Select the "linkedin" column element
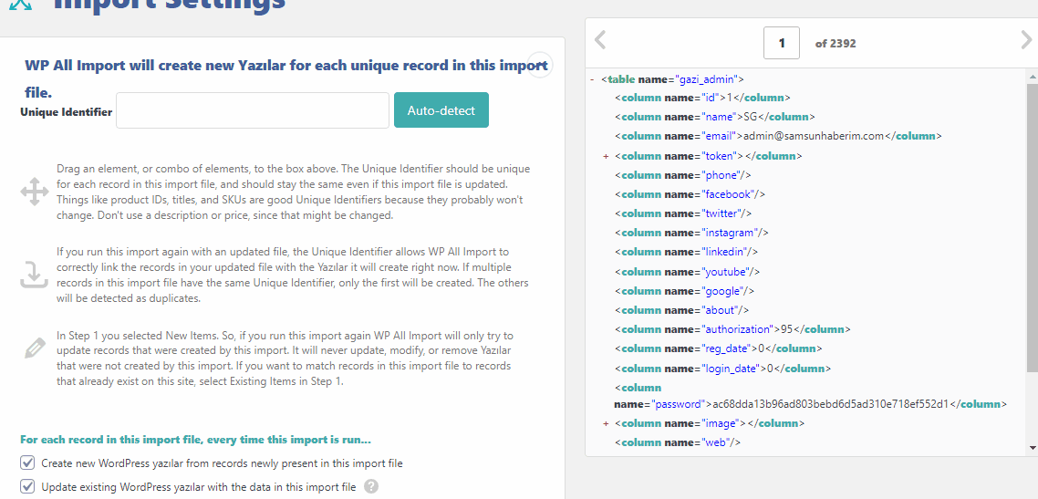The width and height of the screenshot is (1038, 499). pyautogui.click(x=686, y=252)
